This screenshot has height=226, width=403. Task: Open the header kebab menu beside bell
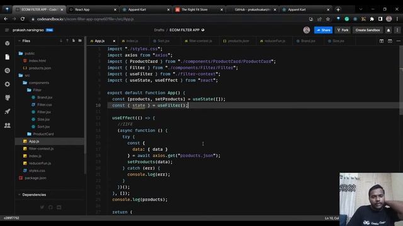point(397,30)
